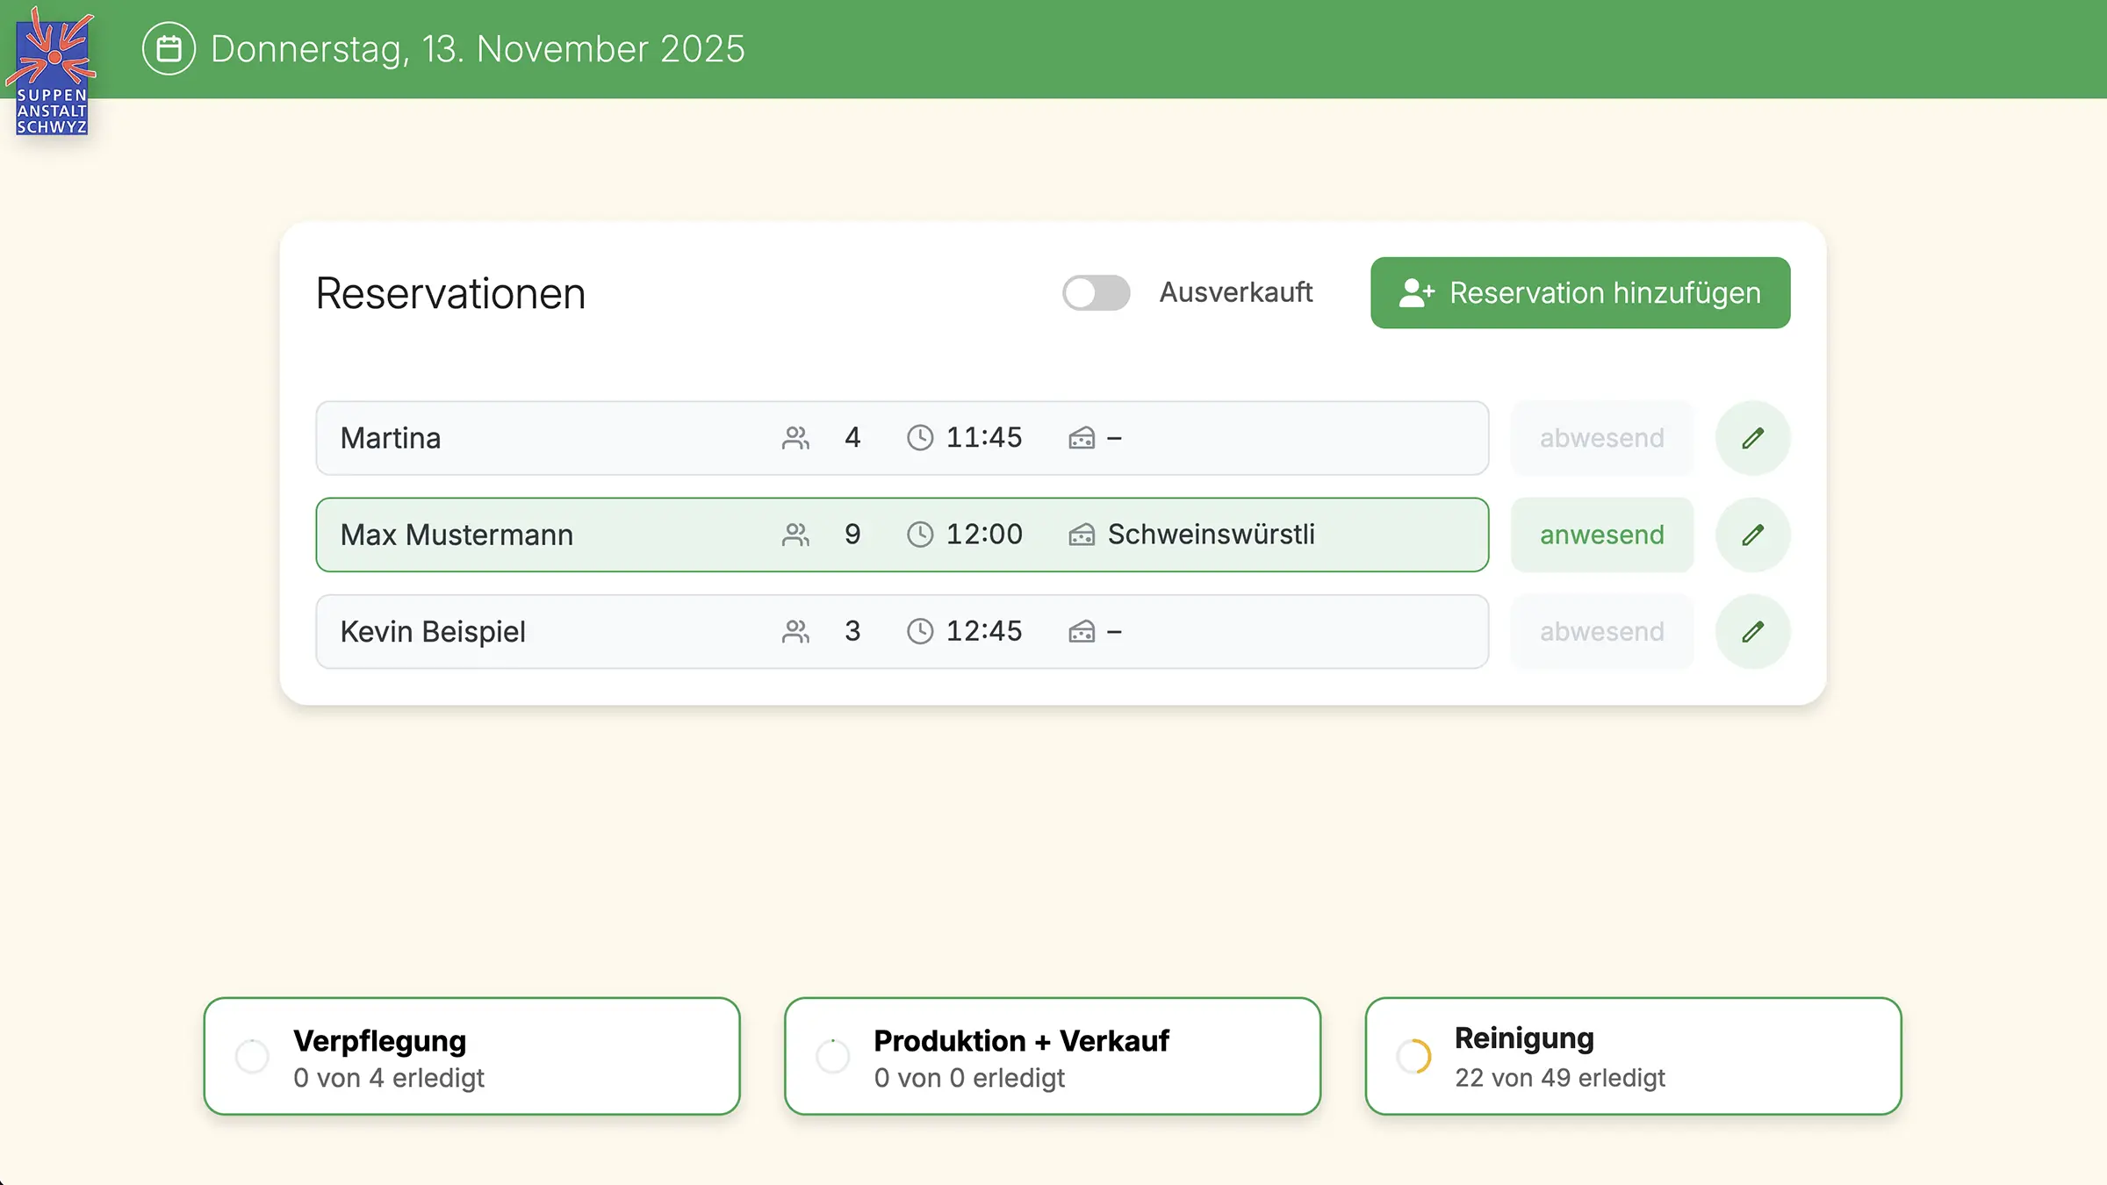Click the text 0 von 4 erledigt
Image resolution: width=2107 pixels, height=1185 pixels.
click(x=389, y=1077)
